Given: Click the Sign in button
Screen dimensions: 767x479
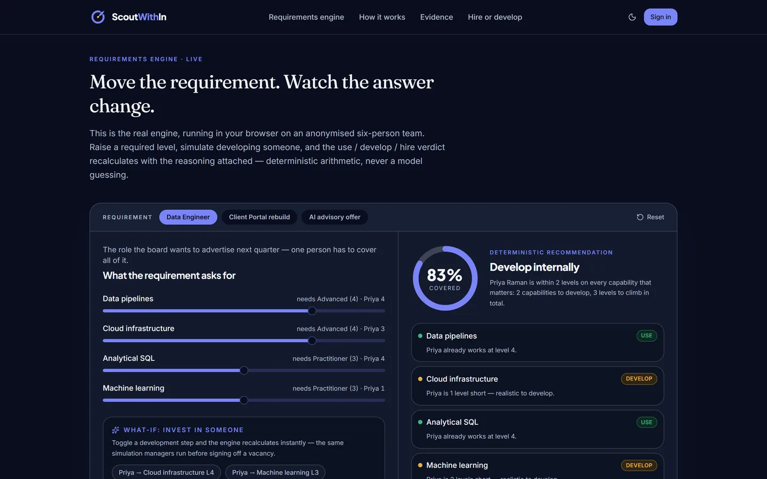Looking at the screenshot, I should pos(660,17).
